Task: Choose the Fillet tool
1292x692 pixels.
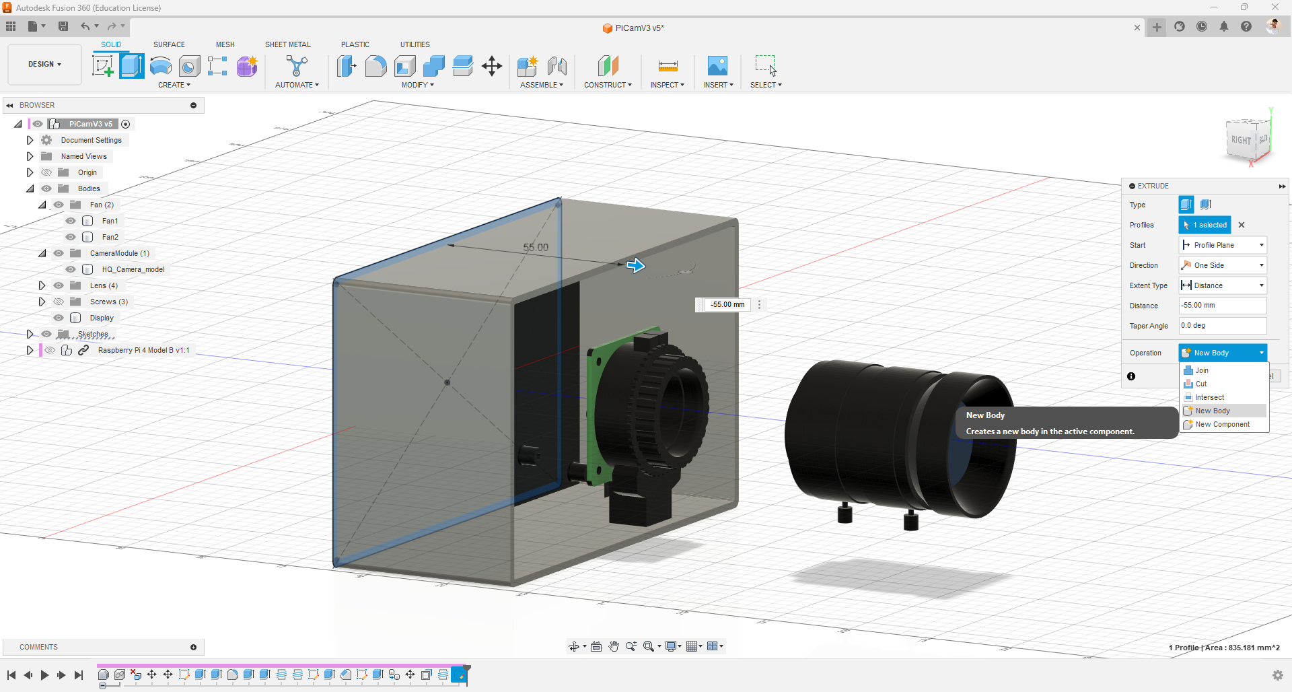Action: tap(375, 66)
